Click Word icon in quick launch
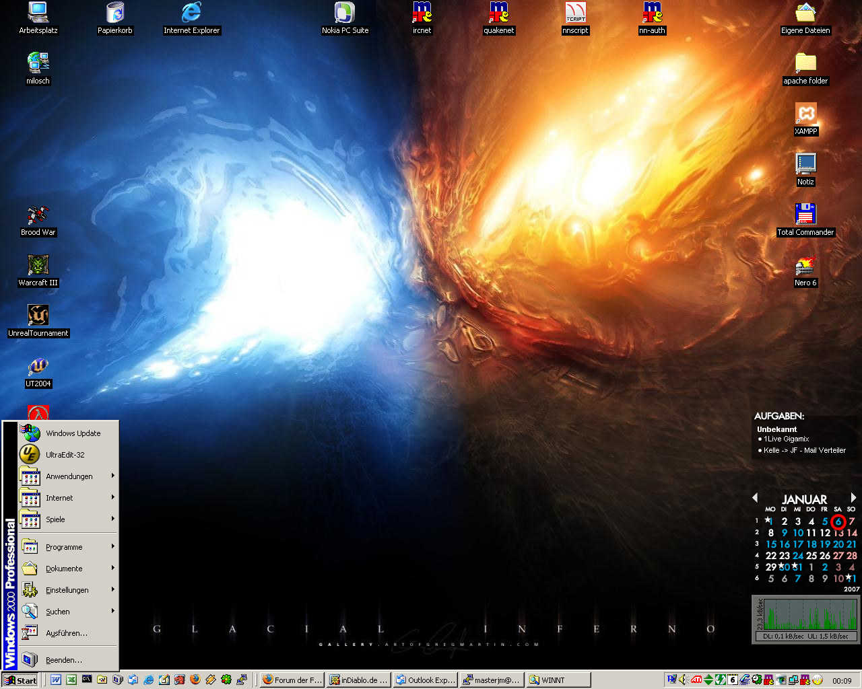Screen dimensions: 862x689 [x=56, y=680]
